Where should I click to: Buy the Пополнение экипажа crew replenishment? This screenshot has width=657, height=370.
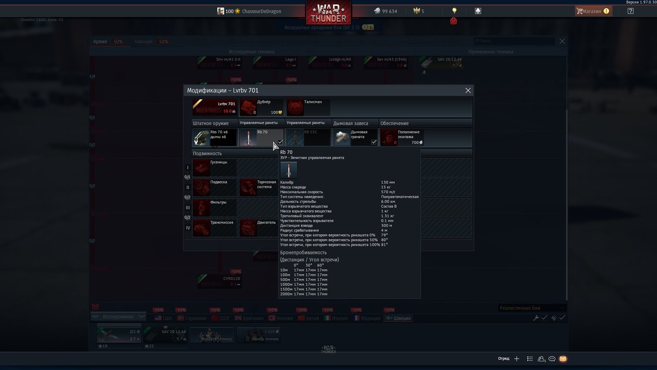pos(402,138)
